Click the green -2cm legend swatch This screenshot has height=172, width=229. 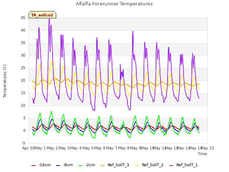coord(80,166)
